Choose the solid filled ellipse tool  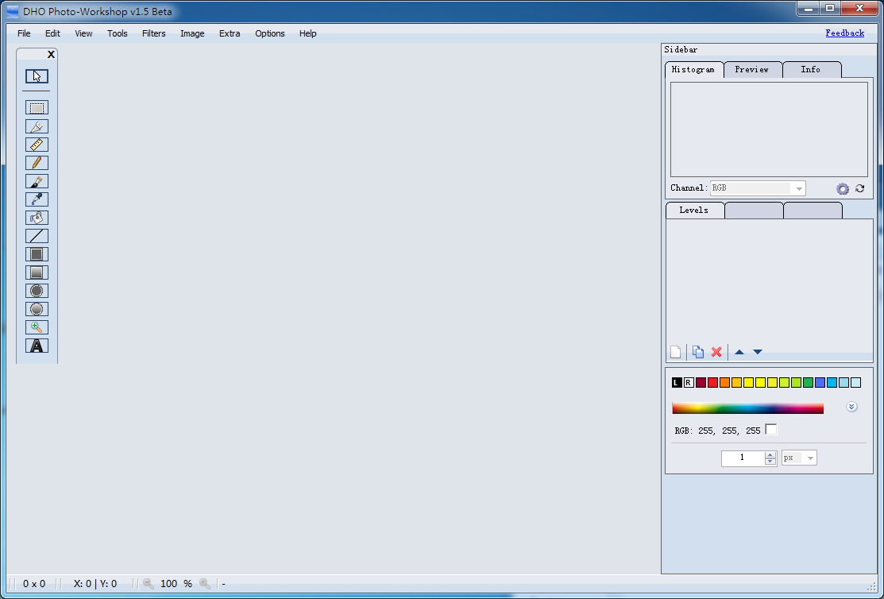[x=37, y=291]
